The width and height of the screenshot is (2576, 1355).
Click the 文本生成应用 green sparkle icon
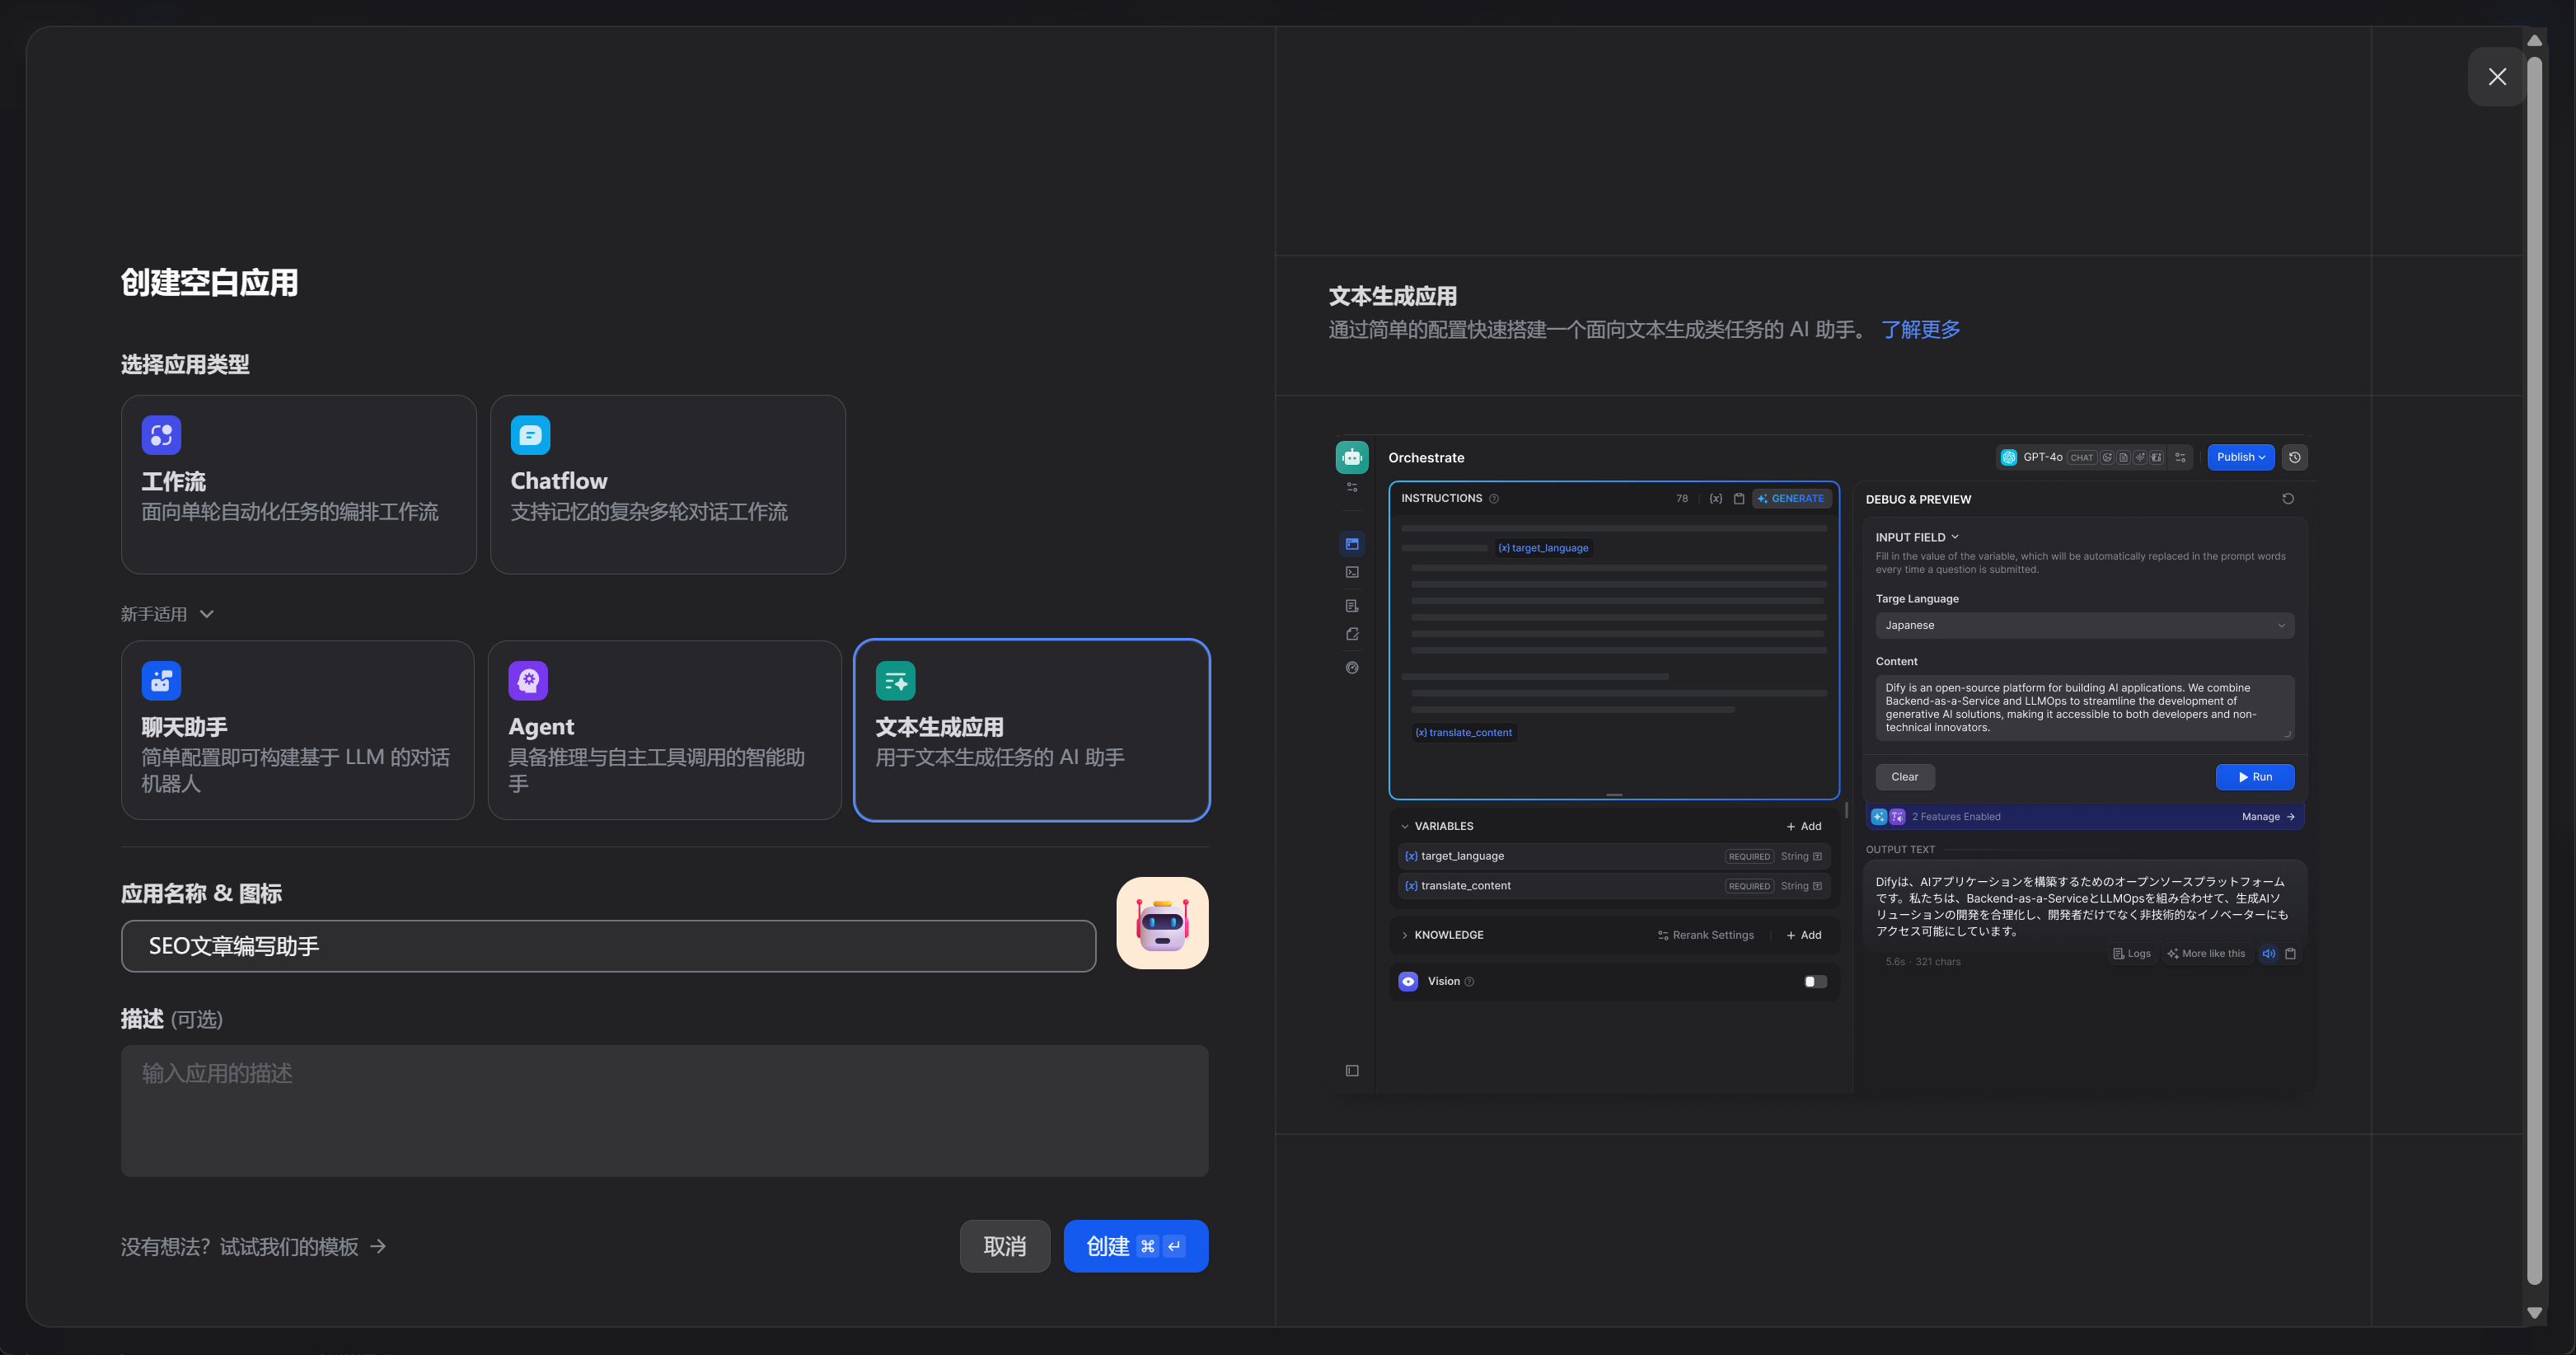pyautogui.click(x=895, y=681)
